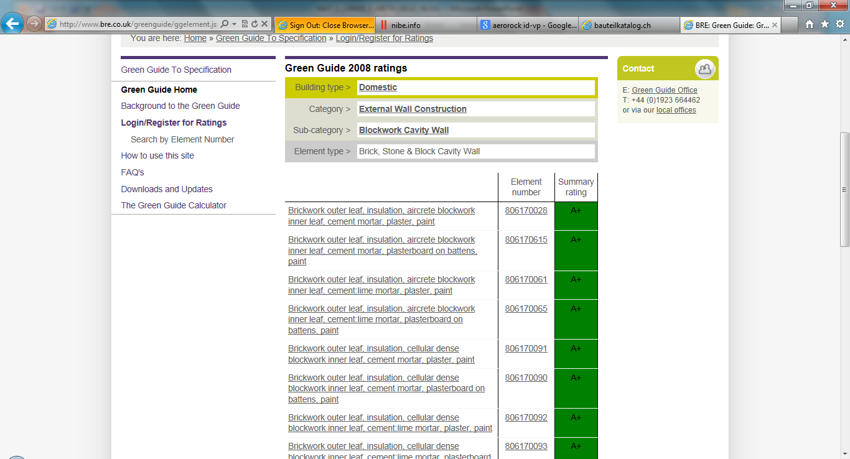Open element number 806170093
Viewport: 850px width, 459px height.
pyautogui.click(x=526, y=446)
